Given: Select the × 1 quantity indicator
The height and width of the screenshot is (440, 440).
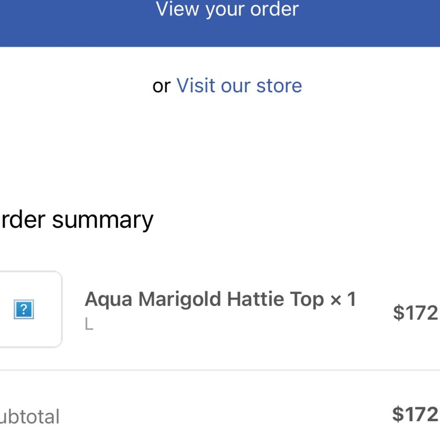Looking at the screenshot, I should (343, 299).
